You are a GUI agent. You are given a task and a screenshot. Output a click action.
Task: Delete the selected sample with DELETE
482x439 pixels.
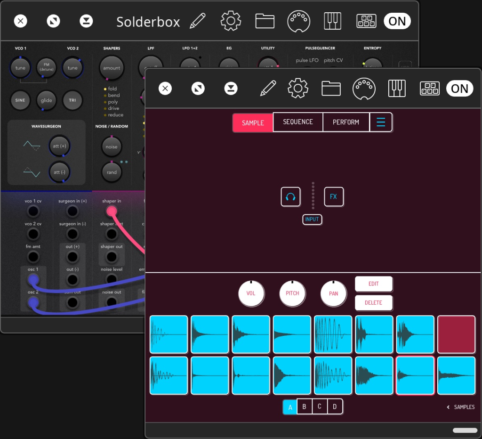point(373,302)
